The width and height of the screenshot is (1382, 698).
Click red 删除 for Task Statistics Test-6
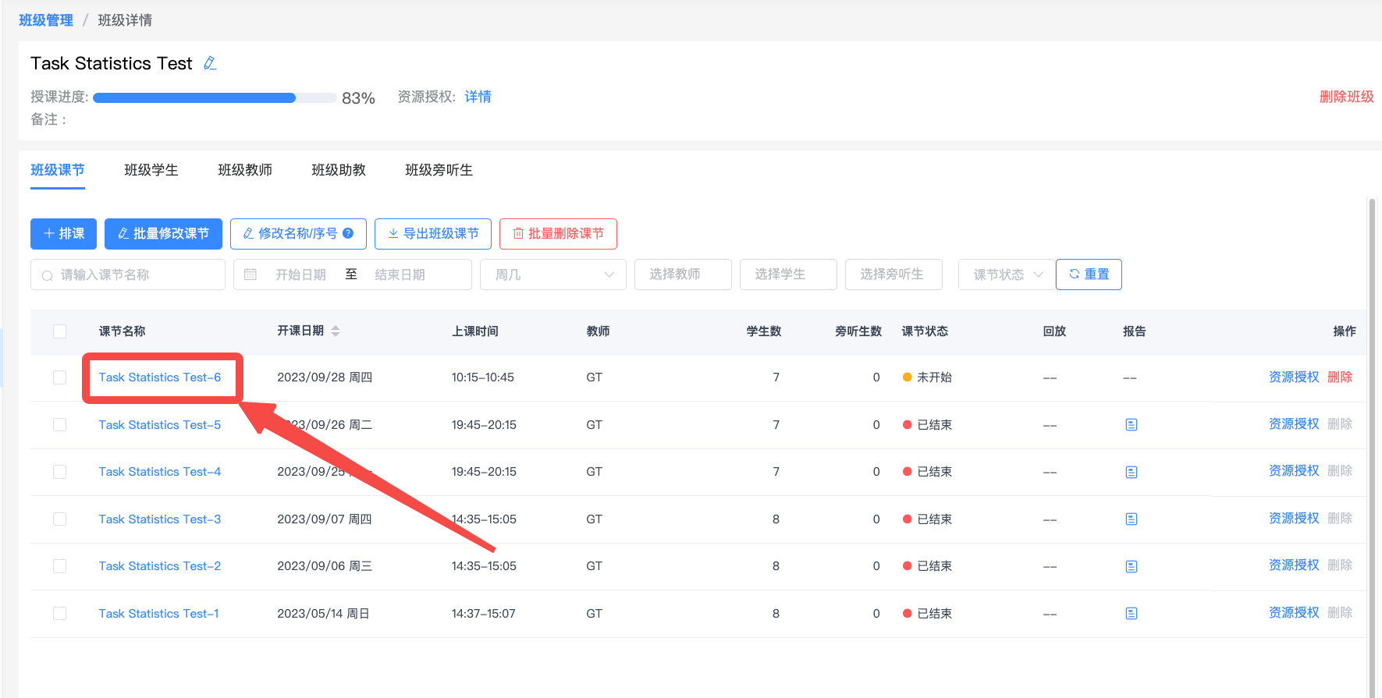pos(1340,377)
